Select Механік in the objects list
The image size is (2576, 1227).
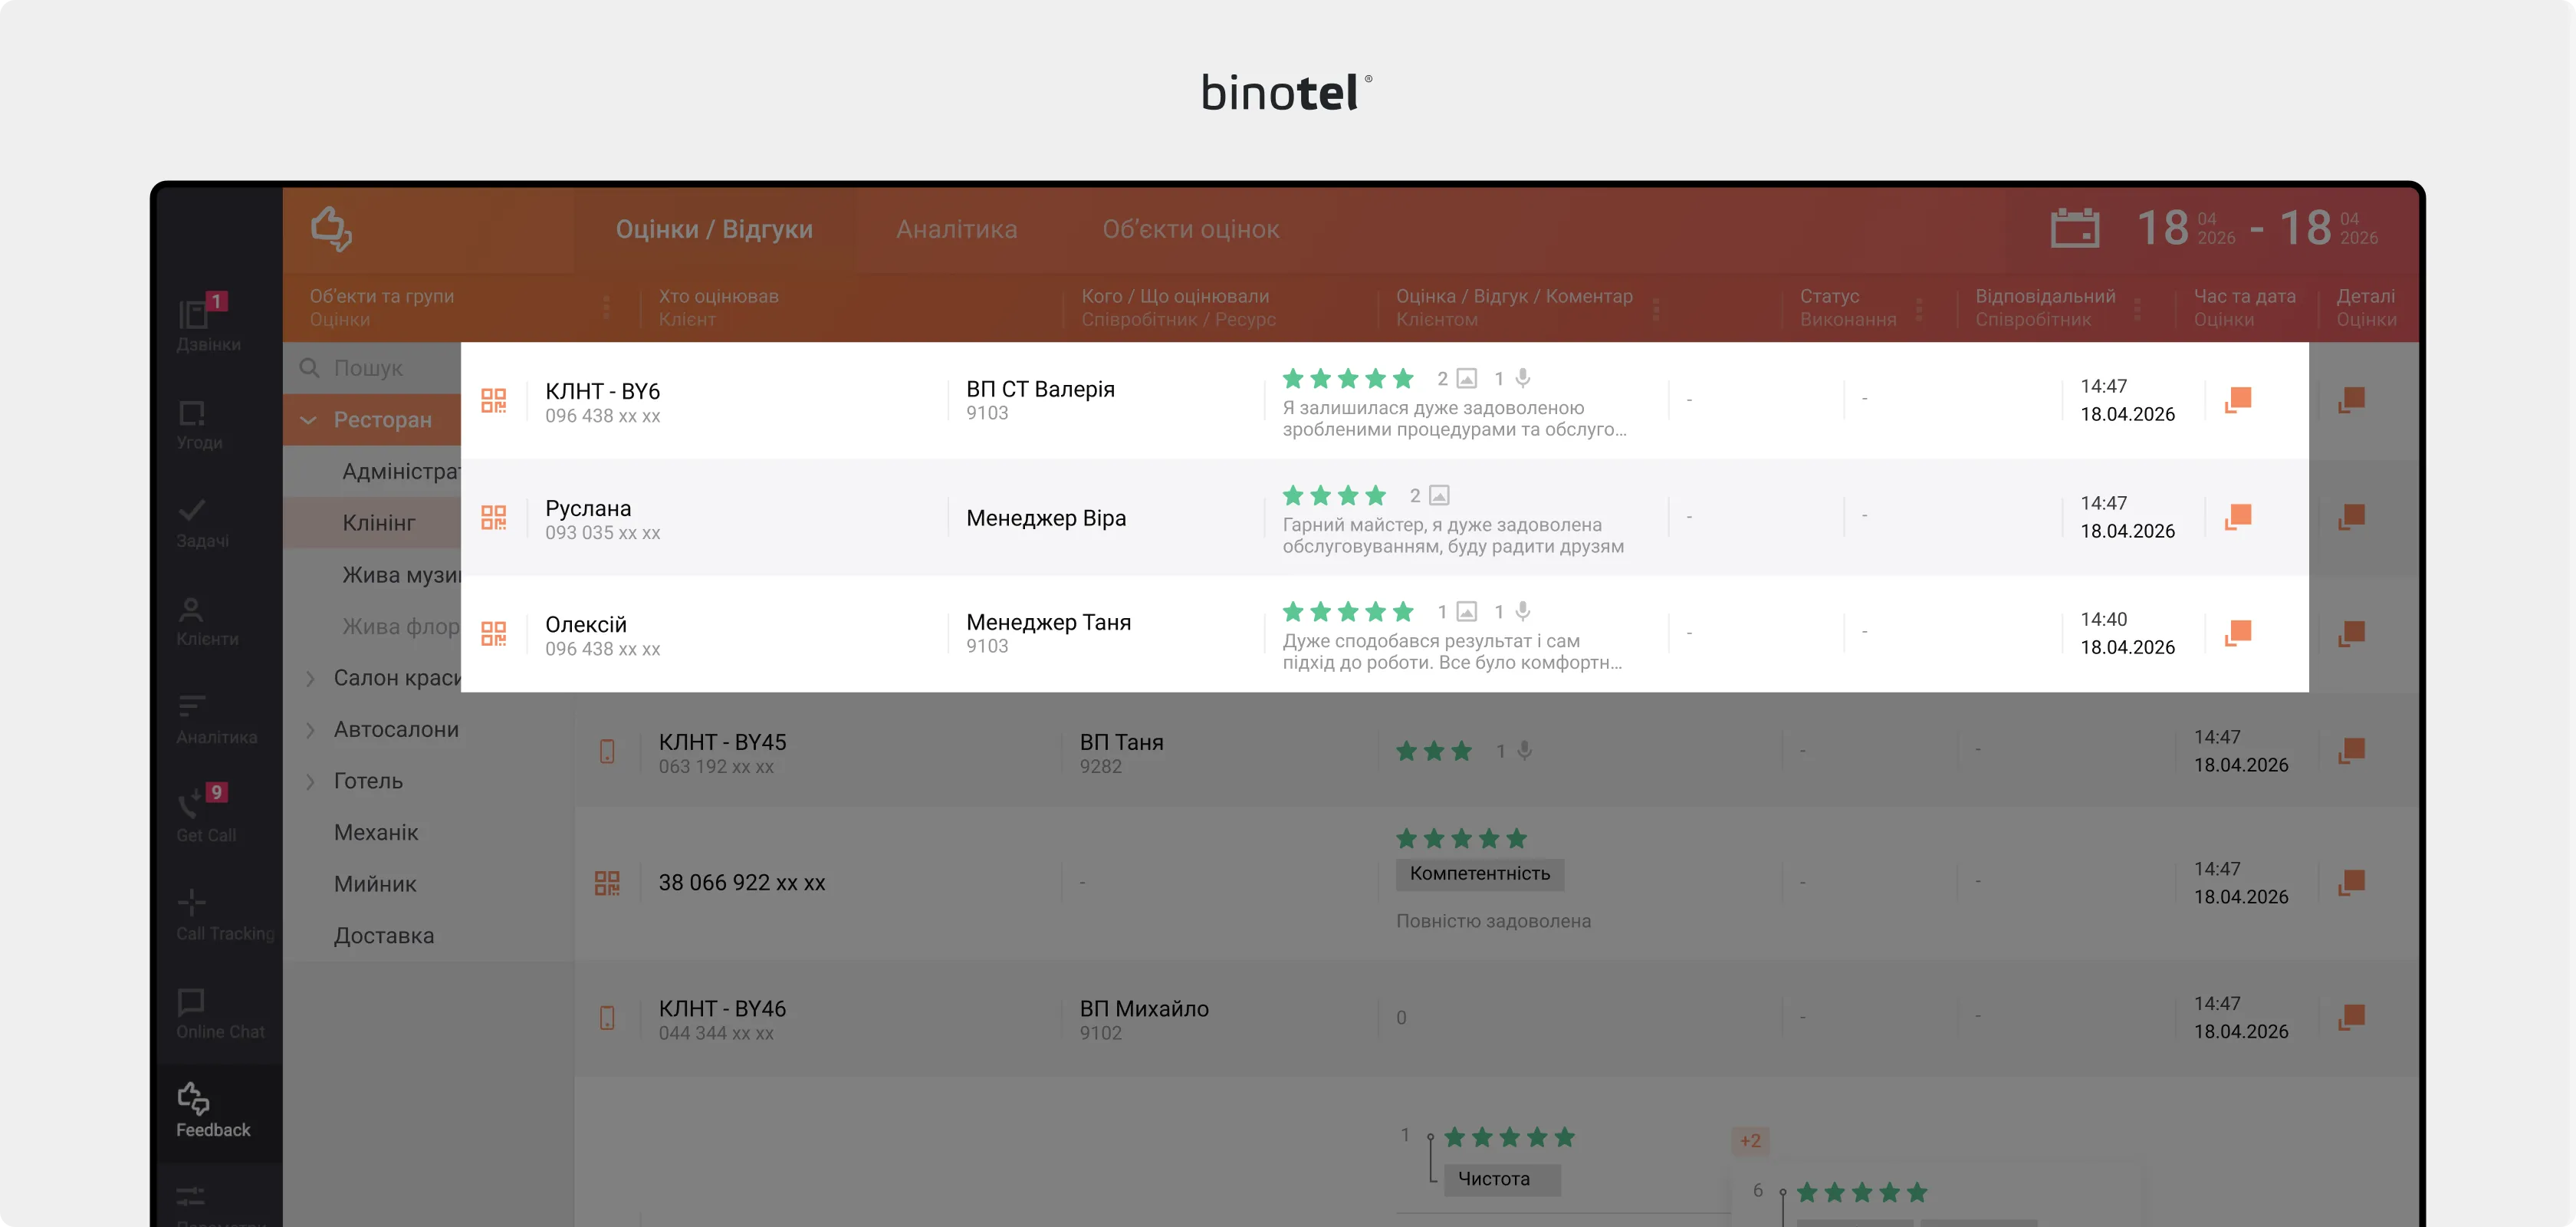coord(376,832)
